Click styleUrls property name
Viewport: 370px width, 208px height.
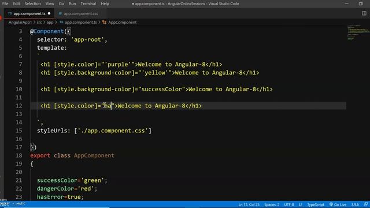coord(52,131)
